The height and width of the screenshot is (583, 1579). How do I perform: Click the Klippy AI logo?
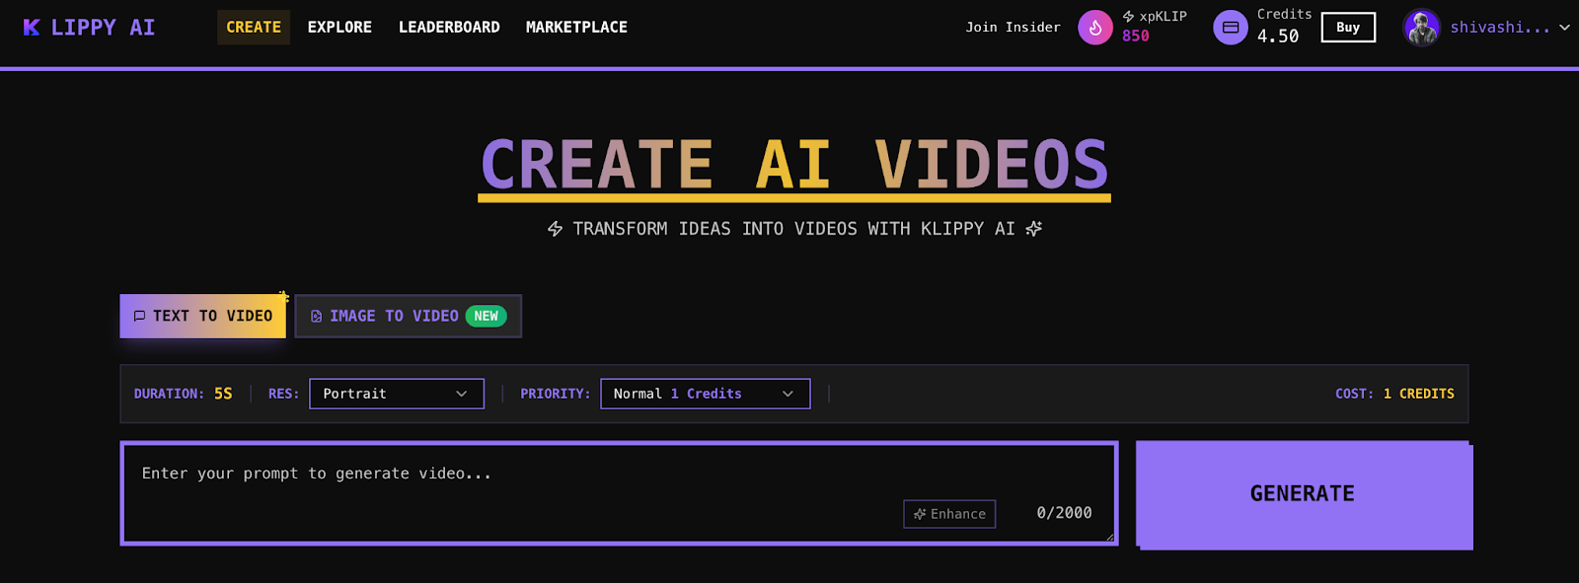tap(89, 28)
